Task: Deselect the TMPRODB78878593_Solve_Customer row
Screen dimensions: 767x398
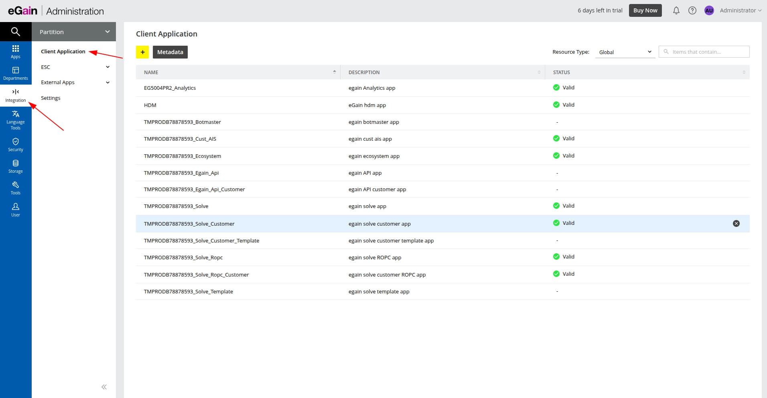Action: 736,223
